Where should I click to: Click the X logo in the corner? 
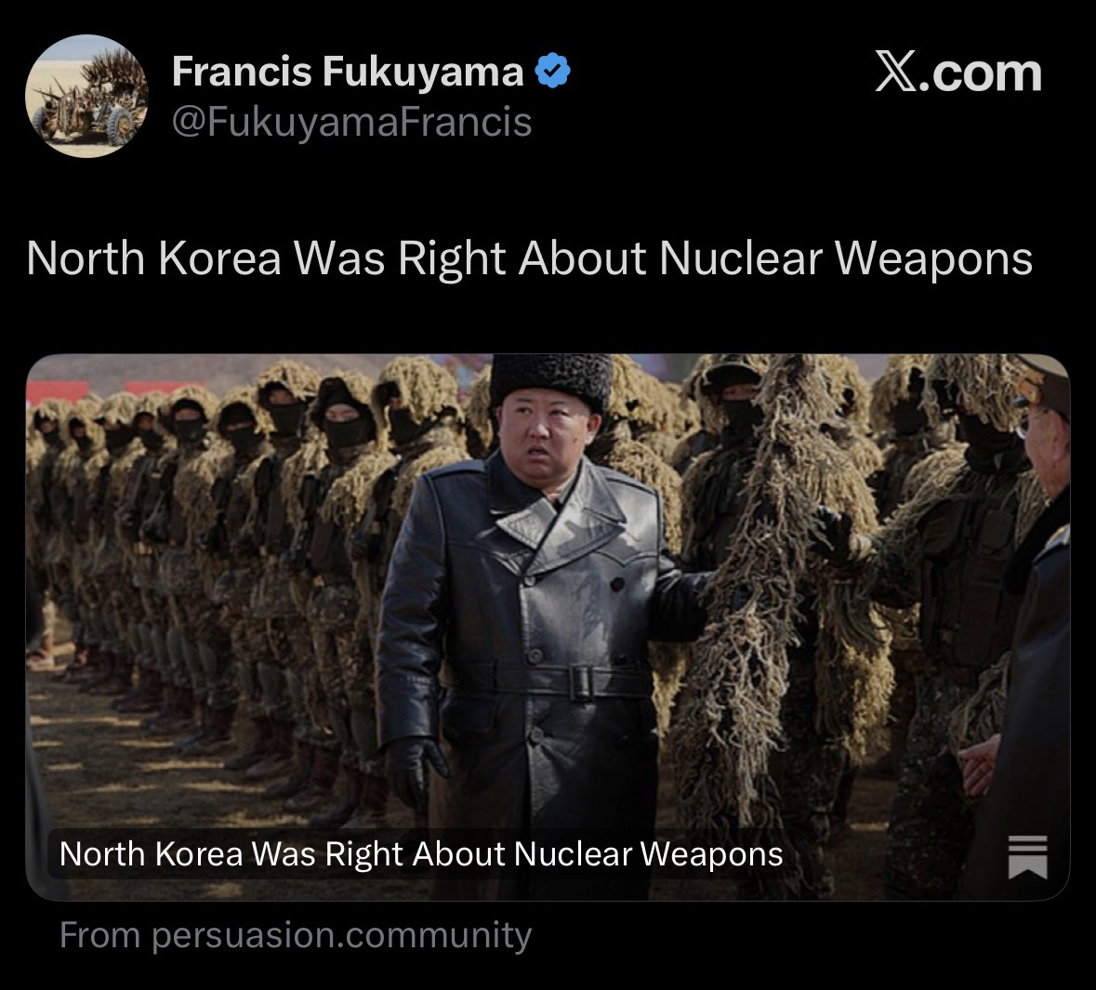[x=897, y=72]
